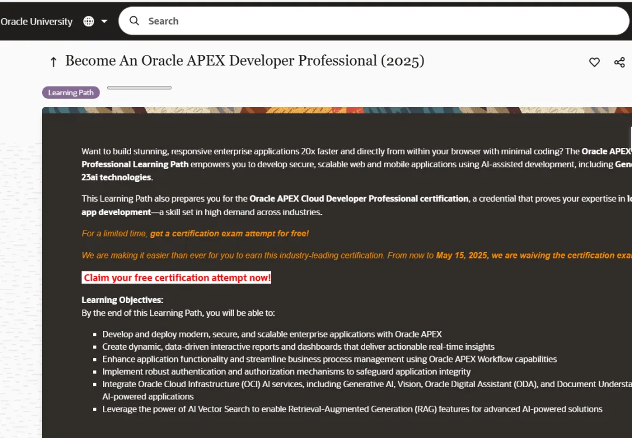This screenshot has height=438, width=632.
Task: Click the decorative banner image strip
Action: click(x=337, y=110)
